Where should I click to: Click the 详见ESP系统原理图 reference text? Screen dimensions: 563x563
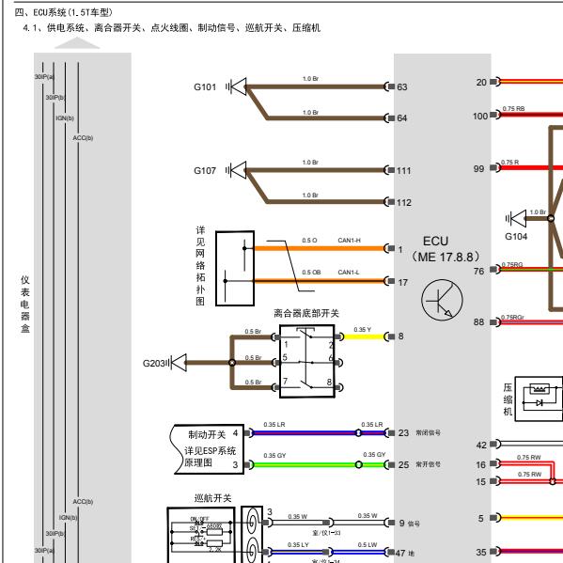210,457
